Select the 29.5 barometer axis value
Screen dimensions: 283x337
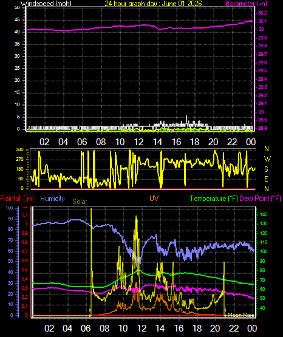[x=262, y=70]
